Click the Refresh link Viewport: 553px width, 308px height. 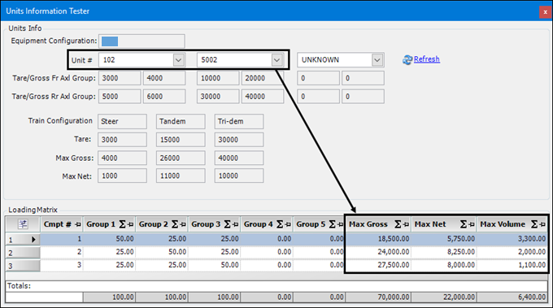[x=427, y=59]
